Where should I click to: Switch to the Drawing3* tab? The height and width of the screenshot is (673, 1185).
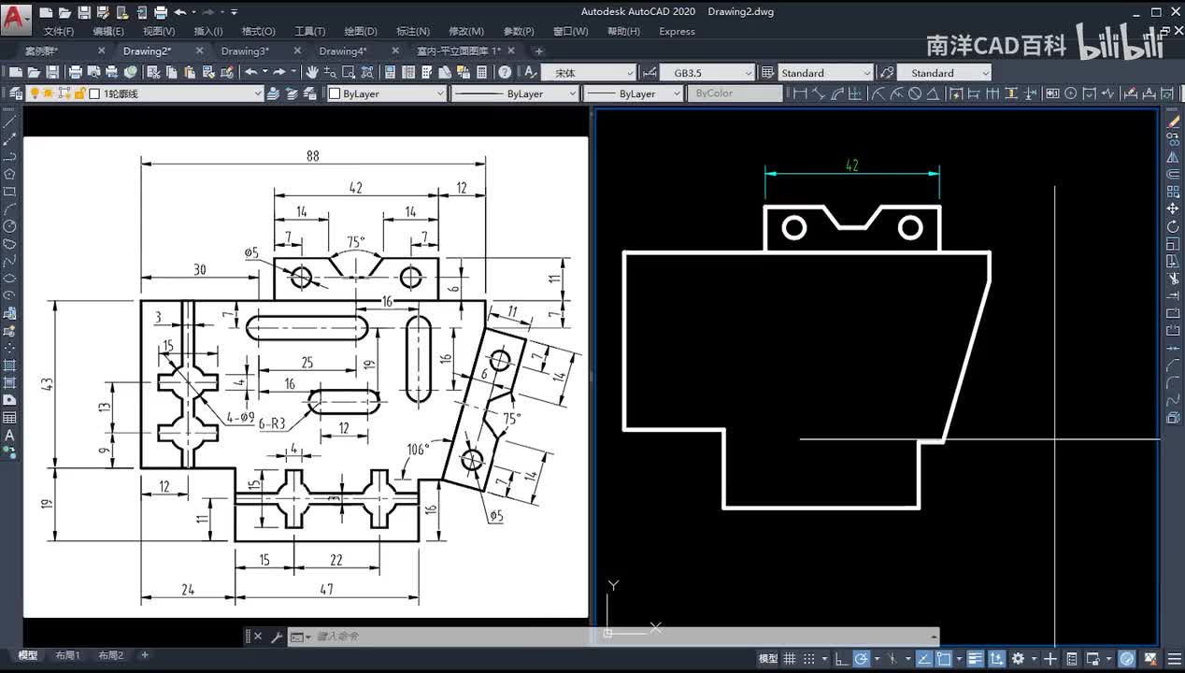pyautogui.click(x=245, y=50)
